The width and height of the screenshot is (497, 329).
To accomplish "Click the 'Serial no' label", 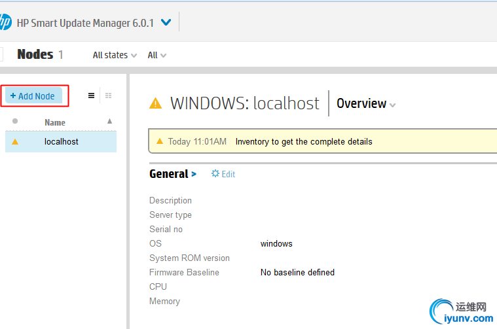I will tap(166, 229).
